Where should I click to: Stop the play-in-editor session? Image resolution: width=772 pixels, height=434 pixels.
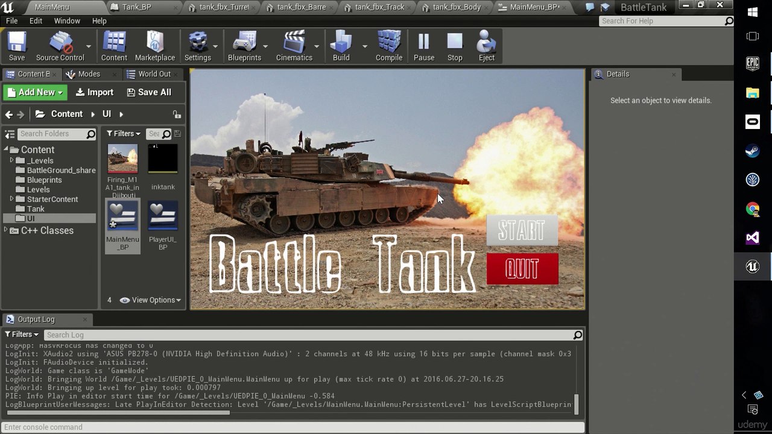coord(455,46)
